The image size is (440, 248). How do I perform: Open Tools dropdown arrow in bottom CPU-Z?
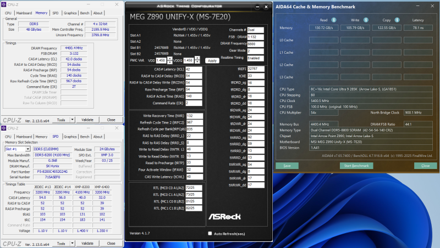[x=72, y=243]
